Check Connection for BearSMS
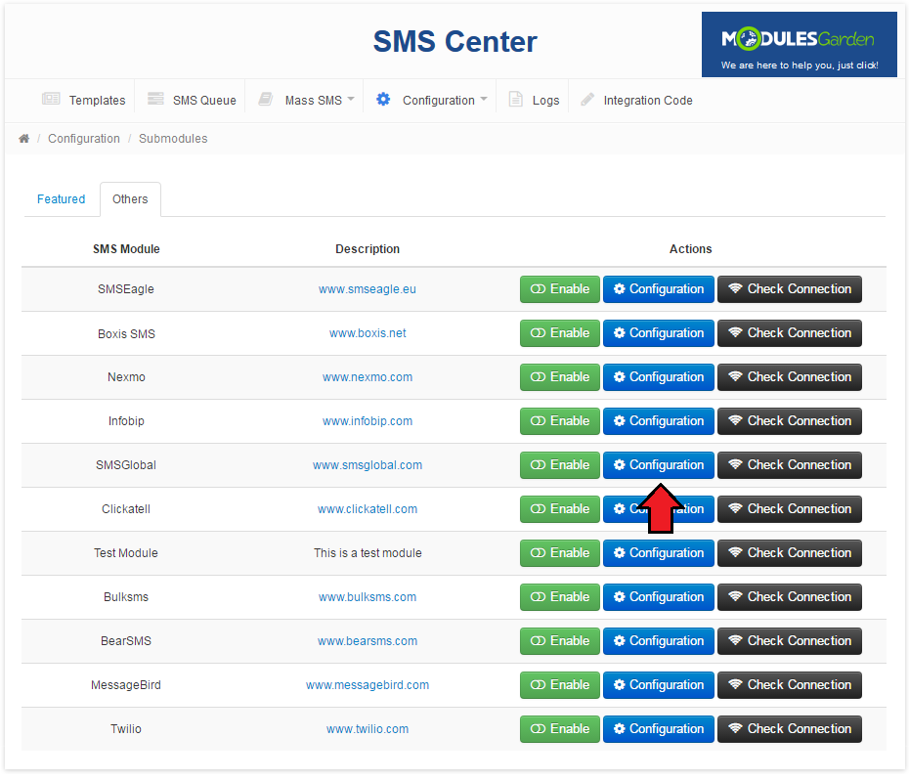The height and width of the screenshot is (781, 909). tap(790, 641)
